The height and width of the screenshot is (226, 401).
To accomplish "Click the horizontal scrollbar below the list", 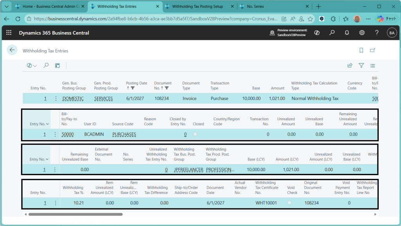I will [75, 214].
